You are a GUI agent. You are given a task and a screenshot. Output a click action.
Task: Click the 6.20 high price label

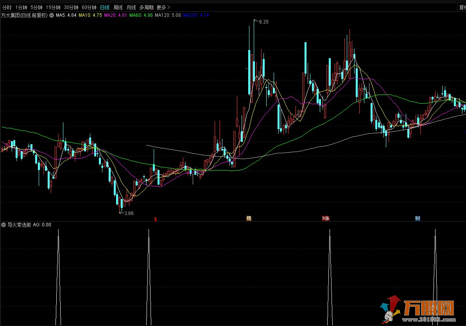tap(263, 21)
